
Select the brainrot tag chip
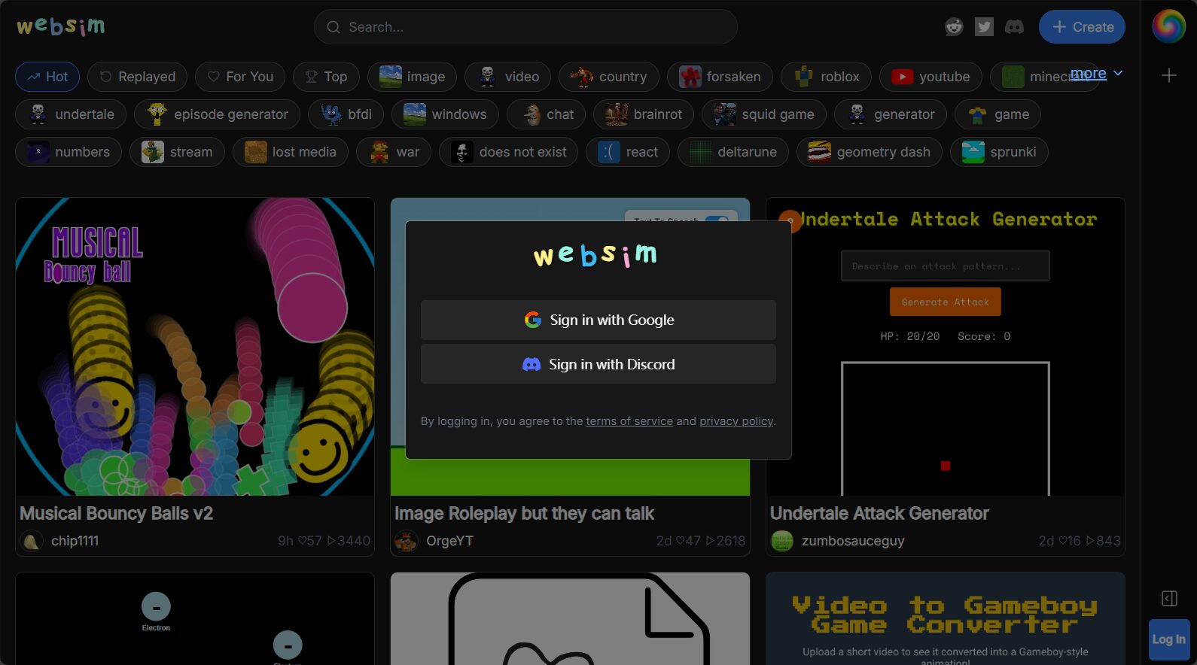[x=644, y=114]
